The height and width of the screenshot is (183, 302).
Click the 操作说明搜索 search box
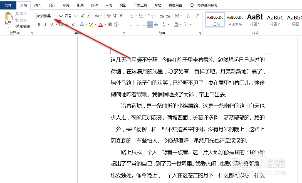[x=207, y=5]
